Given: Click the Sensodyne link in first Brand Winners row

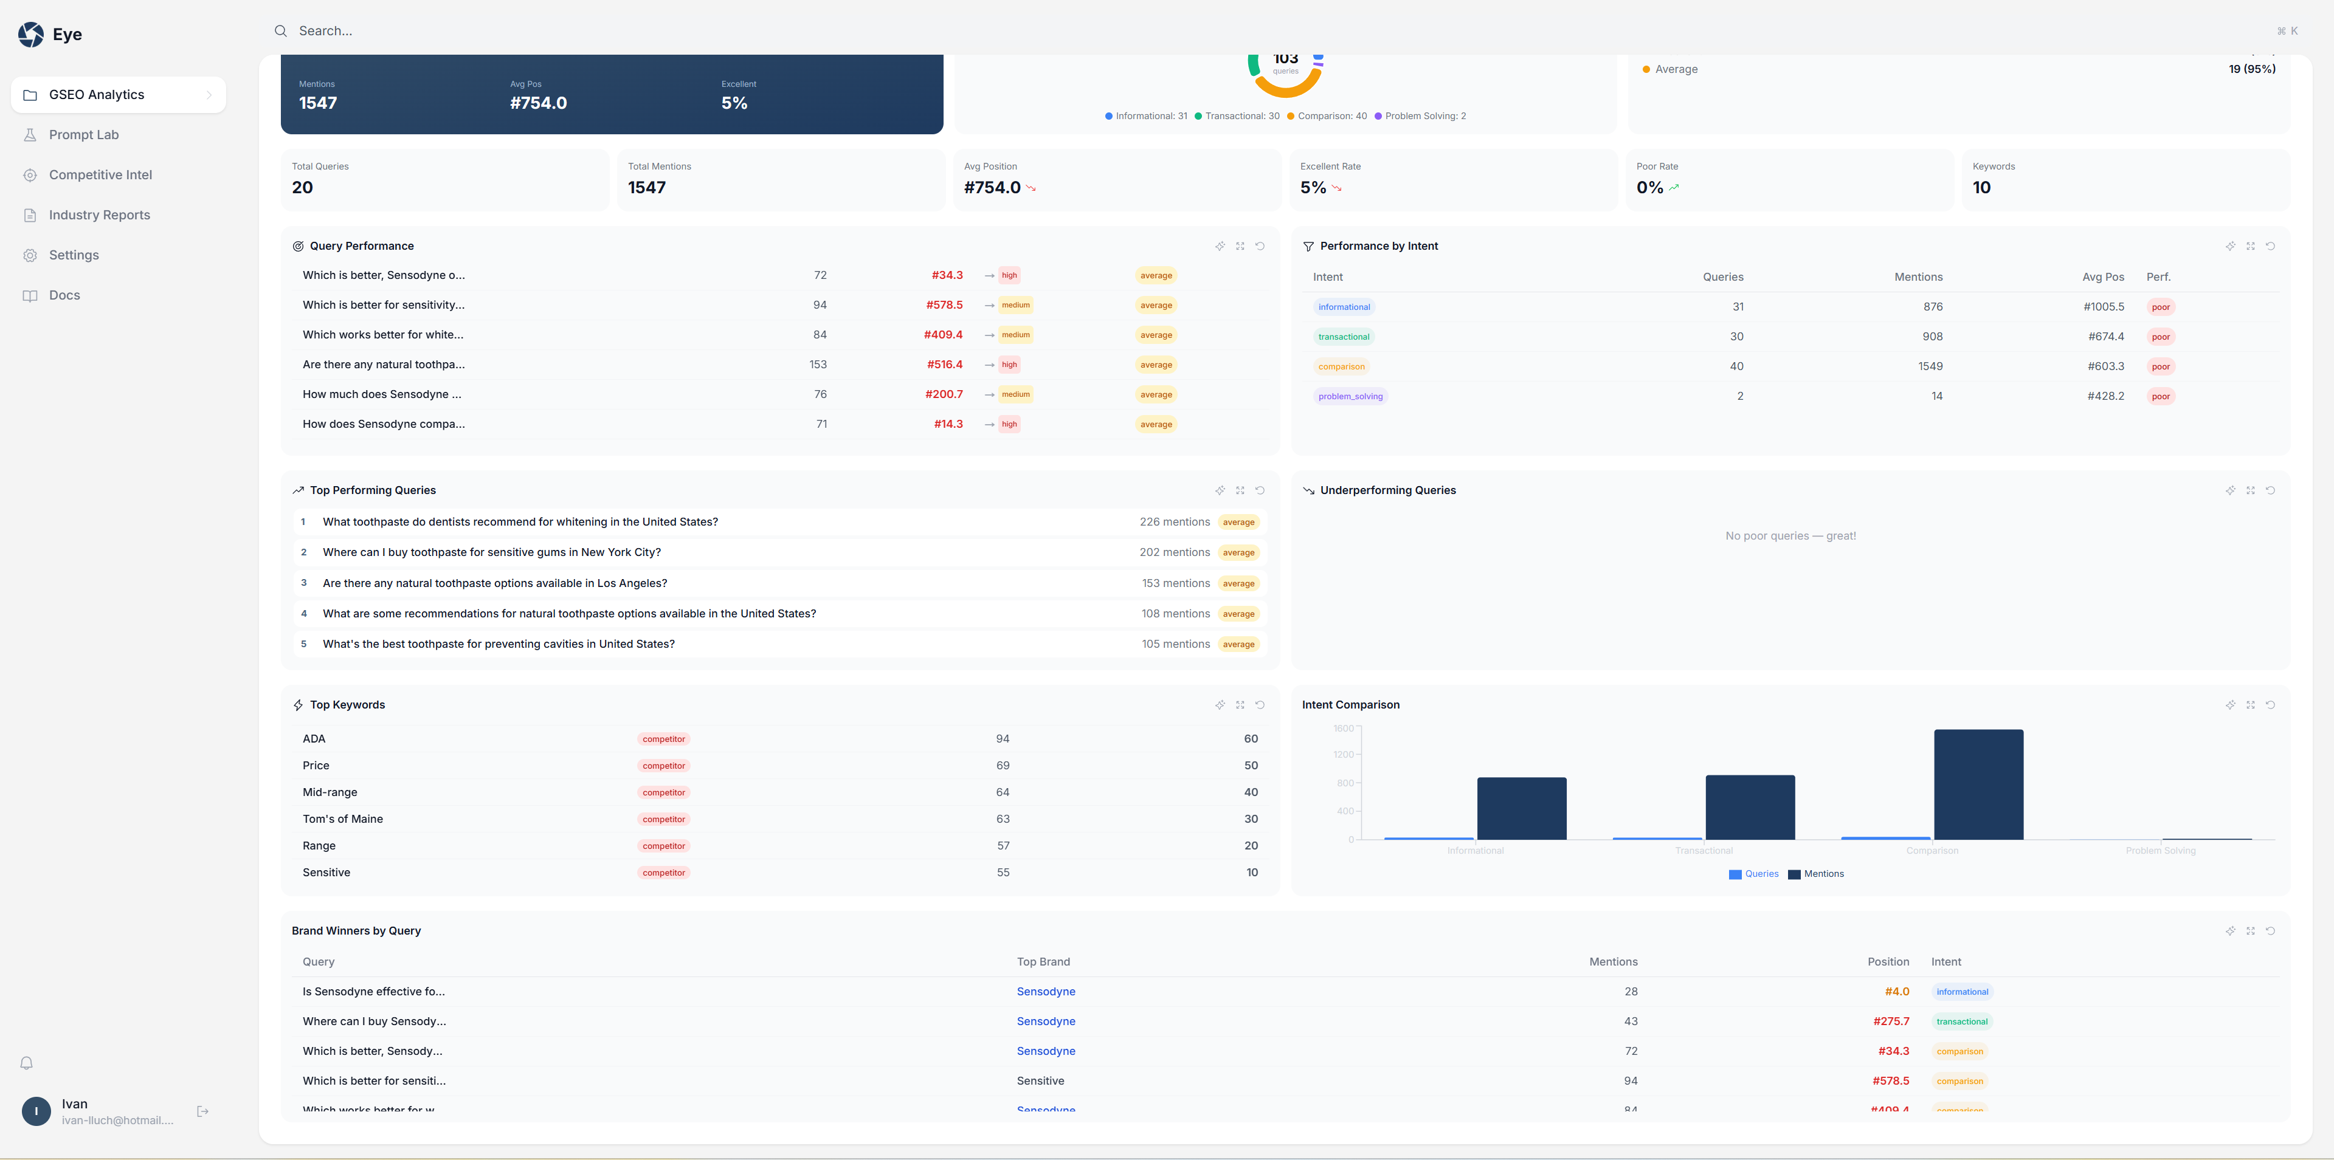Looking at the screenshot, I should tap(1046, 992).
